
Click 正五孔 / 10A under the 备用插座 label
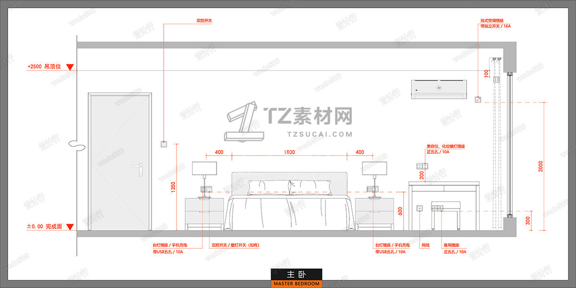point(455,251)
